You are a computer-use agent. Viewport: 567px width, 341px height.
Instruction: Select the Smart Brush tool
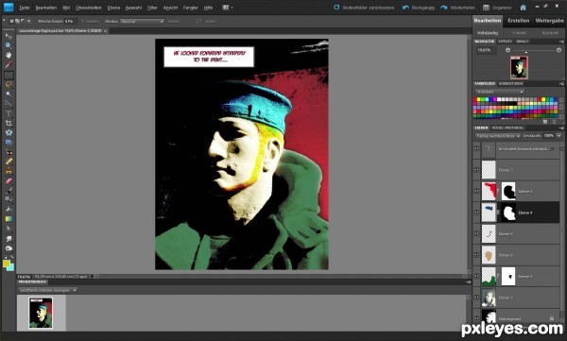coord(9,199)
